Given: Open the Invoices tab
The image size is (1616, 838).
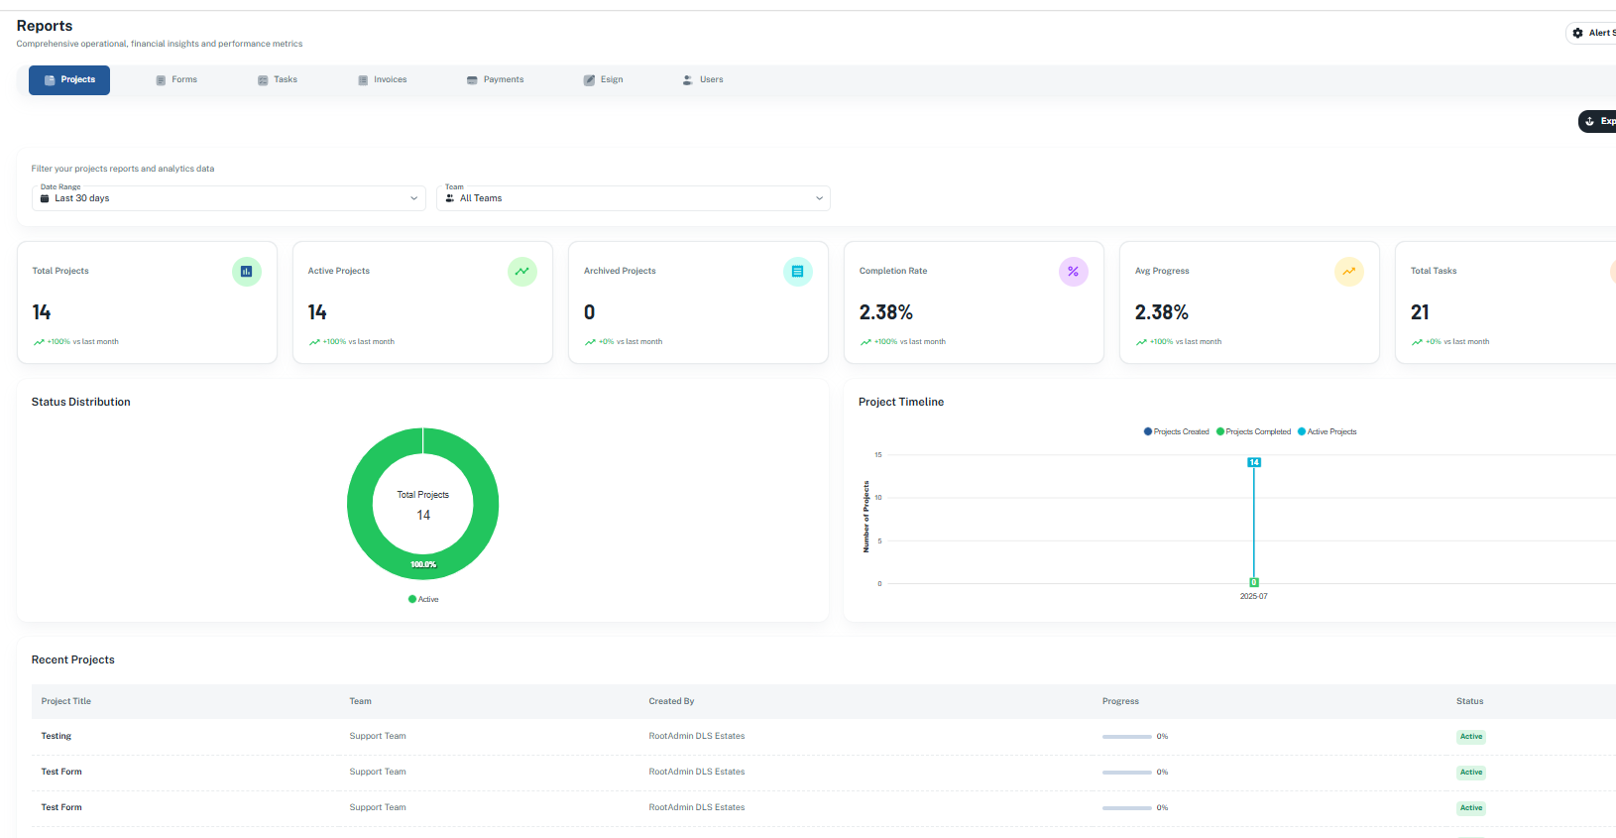Looking at the screenshot, I should pyautogui.click(x=383, y=79).
